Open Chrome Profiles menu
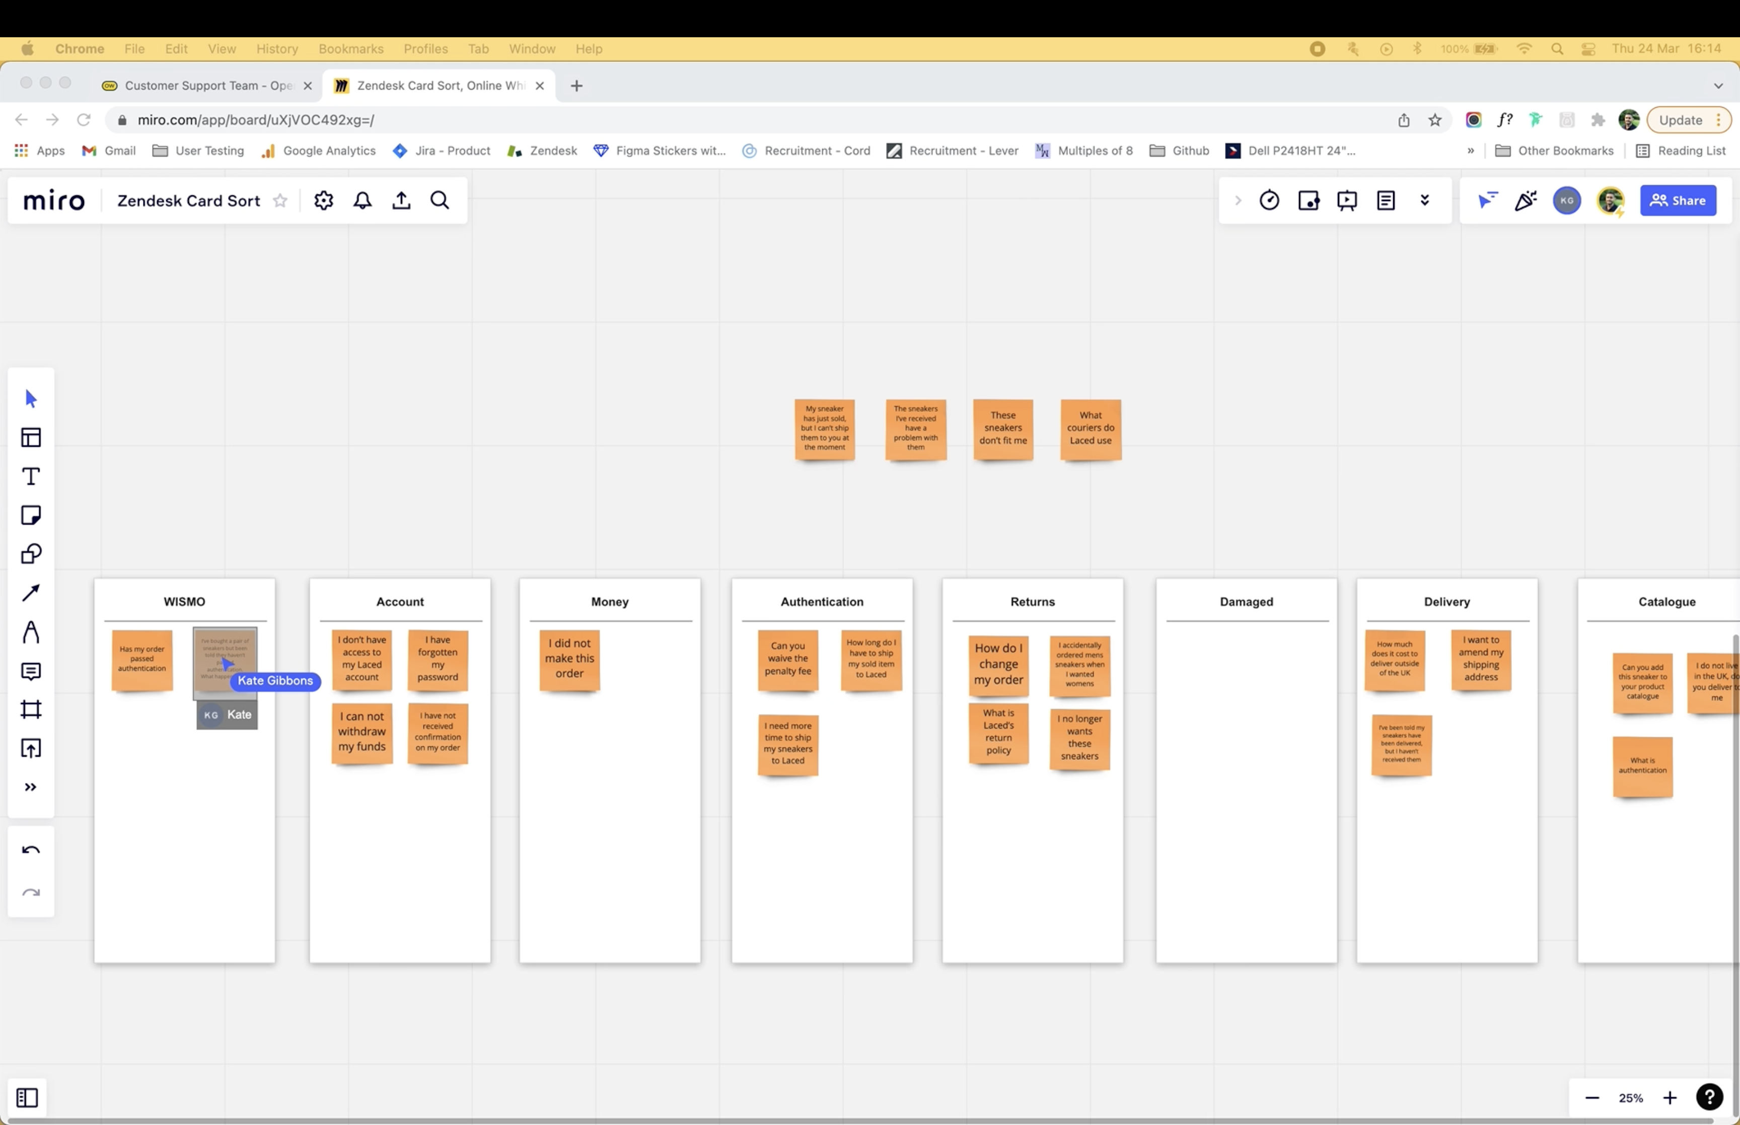The image size is (1740, 1125). pos(426,49)
